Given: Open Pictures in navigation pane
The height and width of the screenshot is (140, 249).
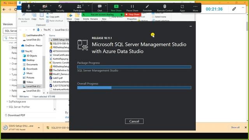Looking at the screenshot, I should click(x=28, y=78).
